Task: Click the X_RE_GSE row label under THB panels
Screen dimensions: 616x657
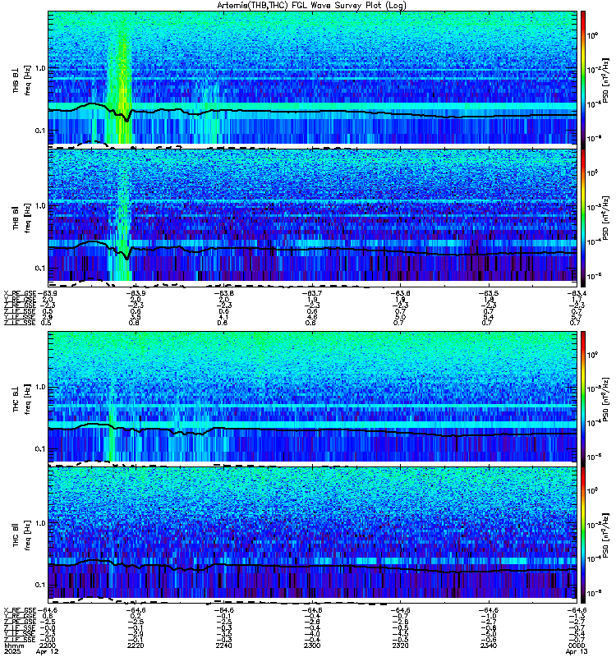Action: pos(20,293)
